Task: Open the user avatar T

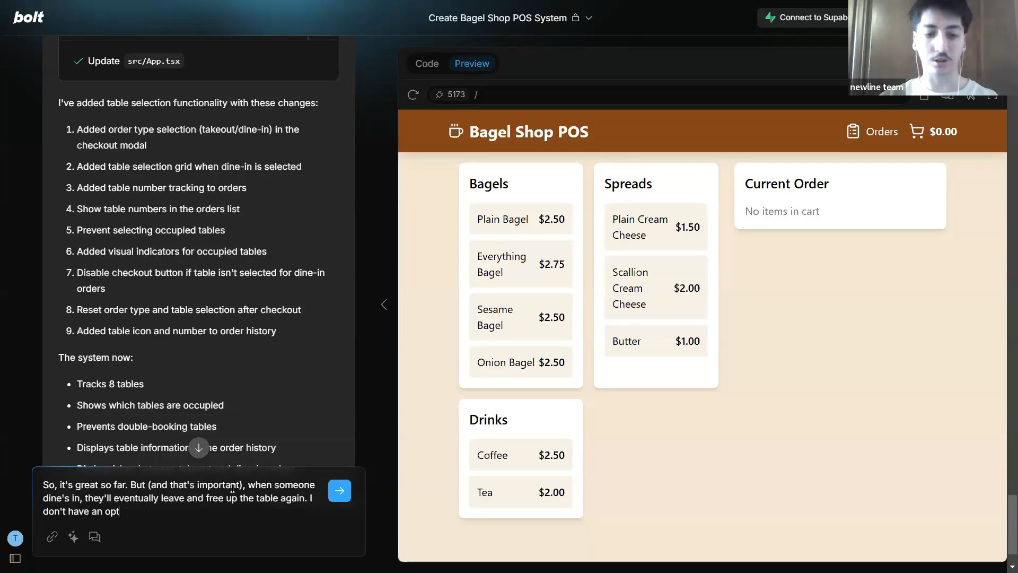Action: coord(15,539)
